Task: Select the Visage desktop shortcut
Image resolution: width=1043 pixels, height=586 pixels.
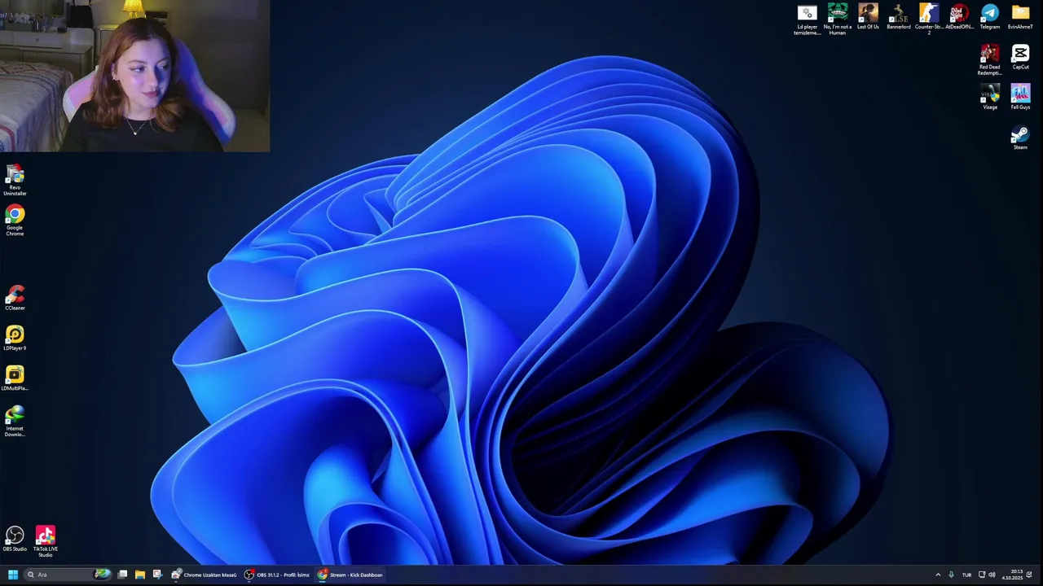Action: [x=990, y=97]
